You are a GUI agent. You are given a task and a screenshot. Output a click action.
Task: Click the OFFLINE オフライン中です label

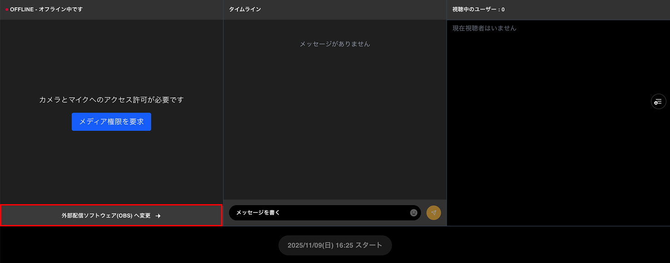45,9
